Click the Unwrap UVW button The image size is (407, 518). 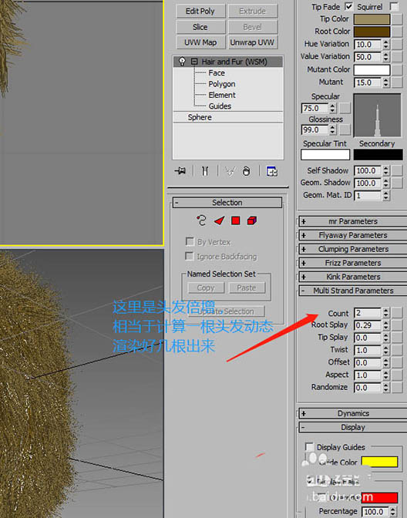253,42
